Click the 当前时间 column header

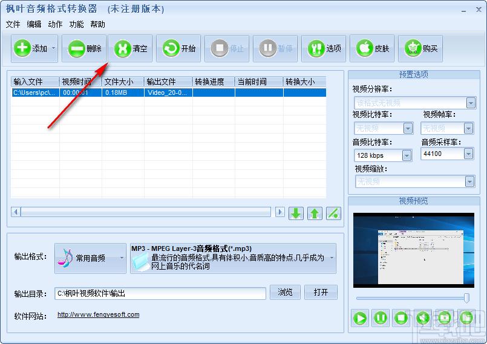[x=259, y=82]
